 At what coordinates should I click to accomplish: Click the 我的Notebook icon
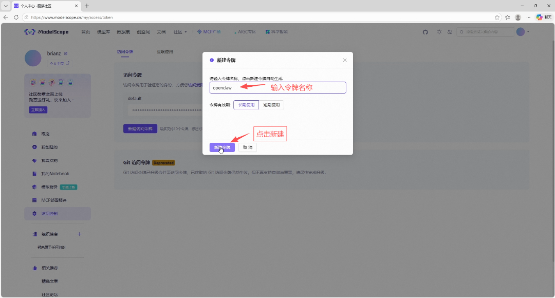click(x=34, y=174)
